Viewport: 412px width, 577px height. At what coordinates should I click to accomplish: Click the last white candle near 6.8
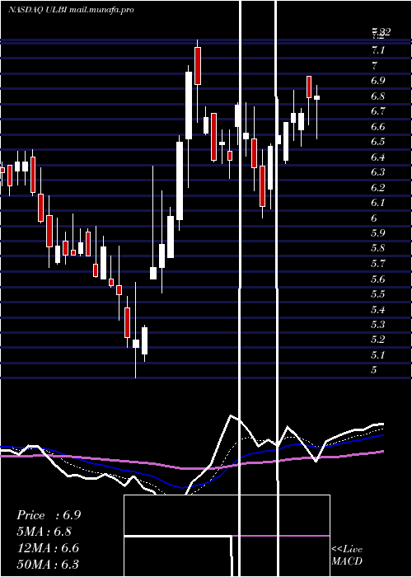[x=316, y=97]
